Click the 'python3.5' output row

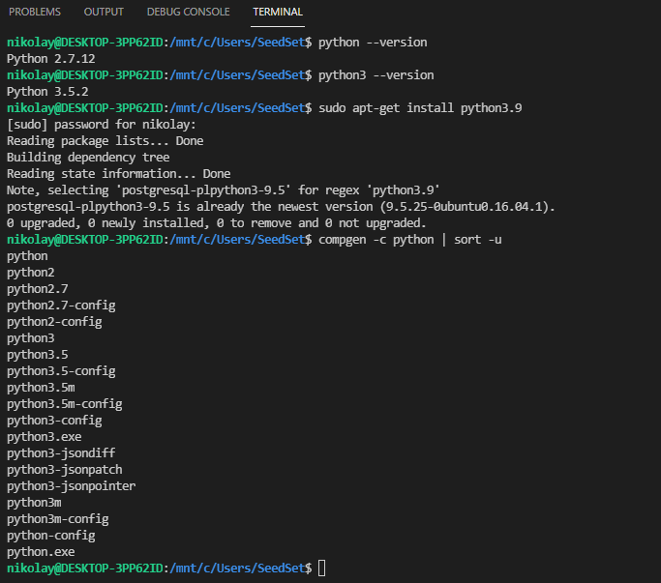(x=38, y=354)
